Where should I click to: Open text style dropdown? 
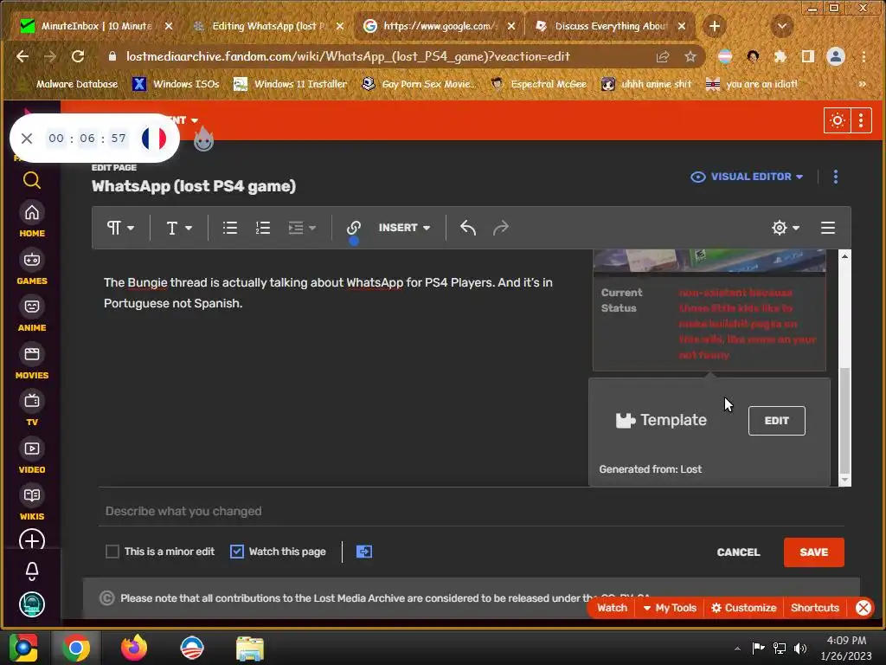(179, 228)
